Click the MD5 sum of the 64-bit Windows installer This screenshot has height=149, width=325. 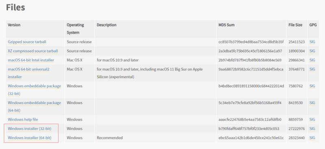[x=251, y=138]
